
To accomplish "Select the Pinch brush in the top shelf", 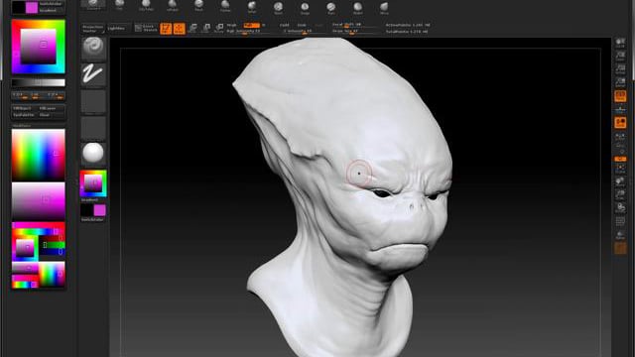I will [198, 5].
